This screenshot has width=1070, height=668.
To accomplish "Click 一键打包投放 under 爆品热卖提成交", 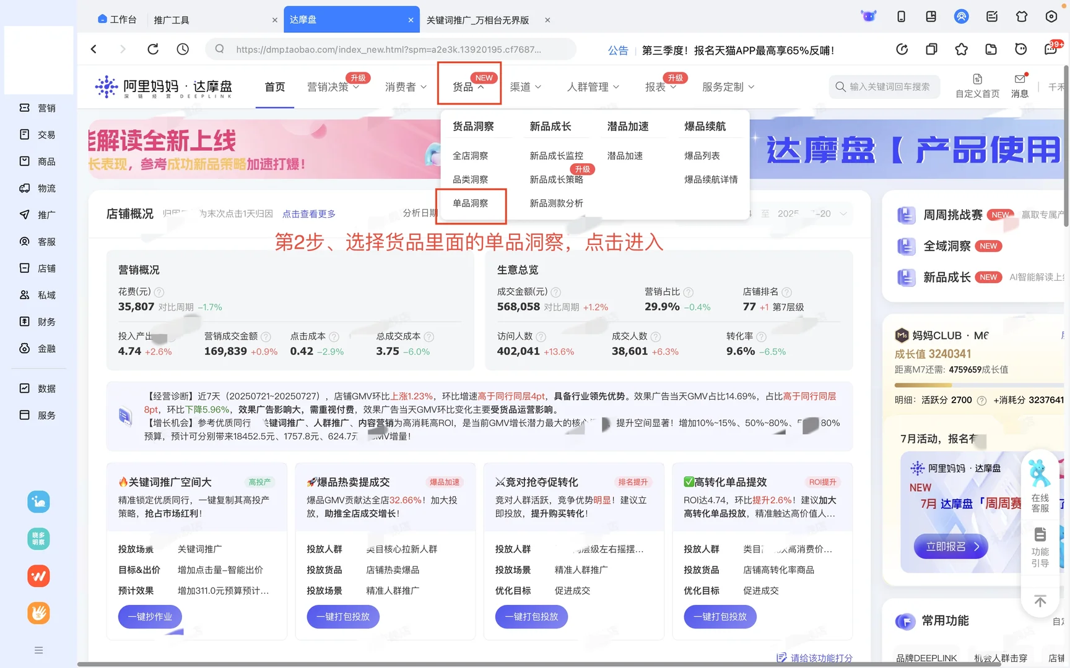I will click(343, 617).
